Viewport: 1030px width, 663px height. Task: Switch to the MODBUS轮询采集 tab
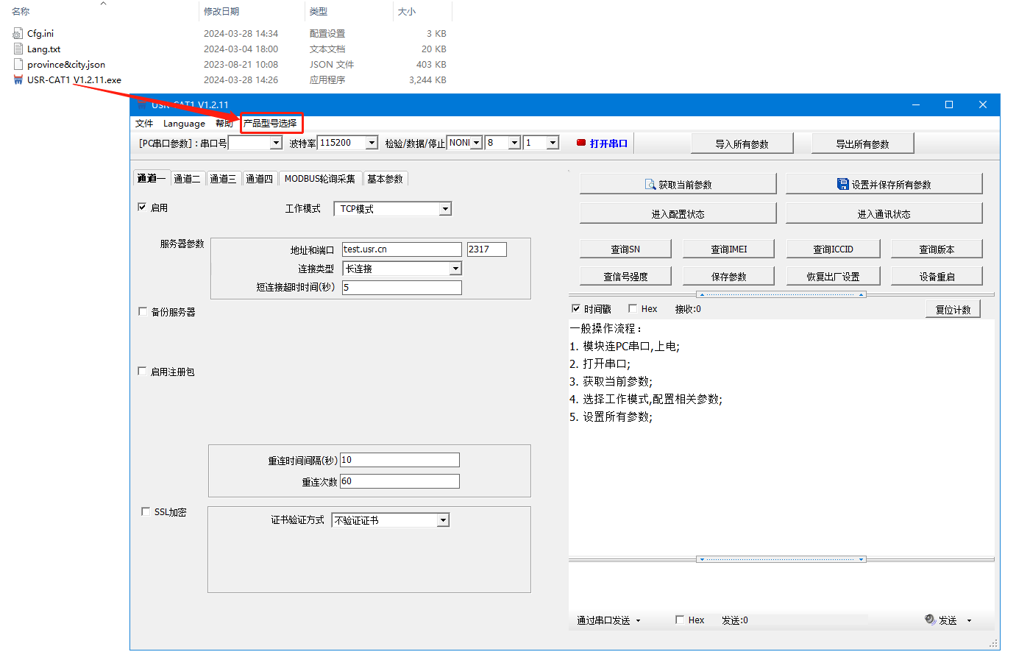(x=319, y=179)
